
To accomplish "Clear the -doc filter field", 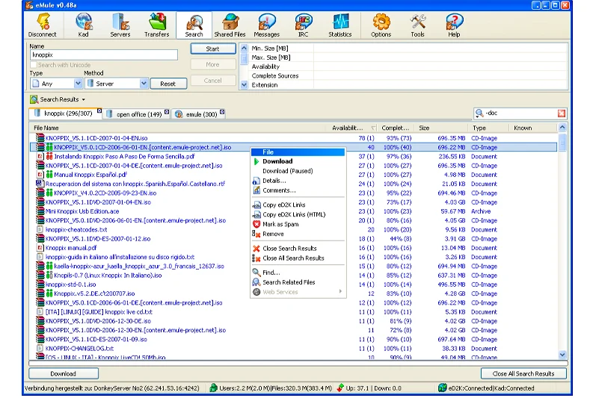I will tap(562, 114).
